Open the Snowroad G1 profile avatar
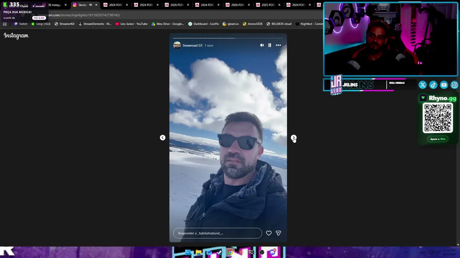This screenshot has width=460, height=258. pyautogui.click(x=177, y=45)
